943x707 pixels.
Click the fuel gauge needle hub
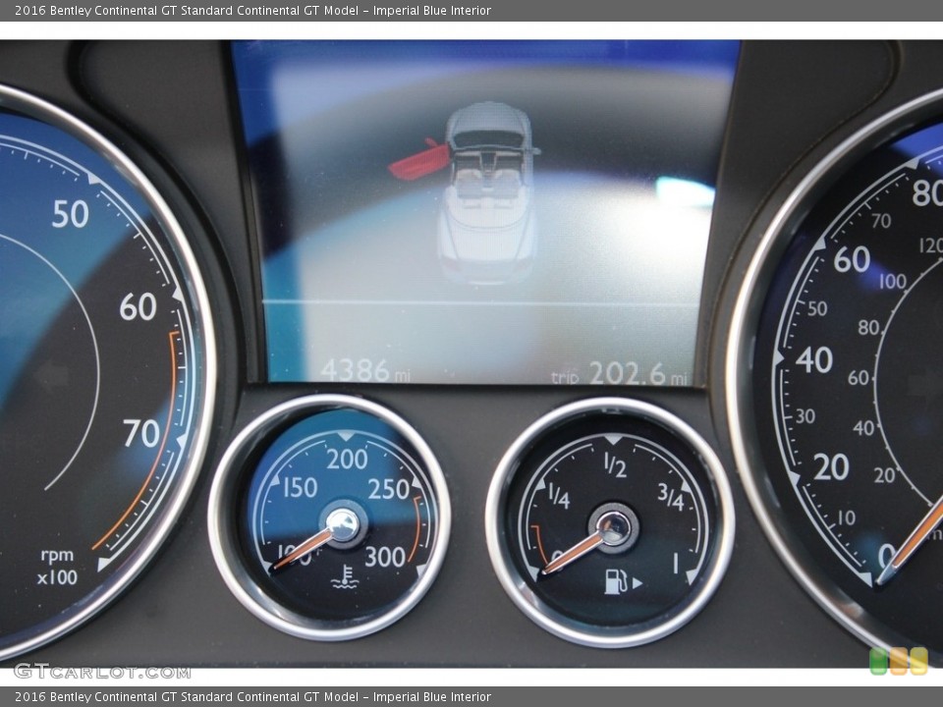613,528
